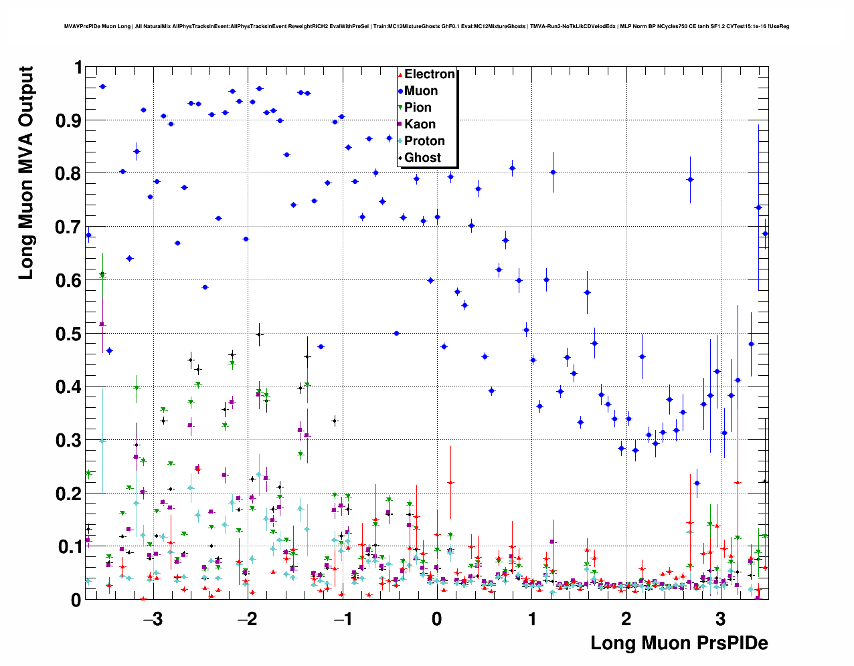Viewport: 854px width, 666px height.
Task: Click the black Ghost marker in legend
Action: pyautogui.click(x=400, y=158)
